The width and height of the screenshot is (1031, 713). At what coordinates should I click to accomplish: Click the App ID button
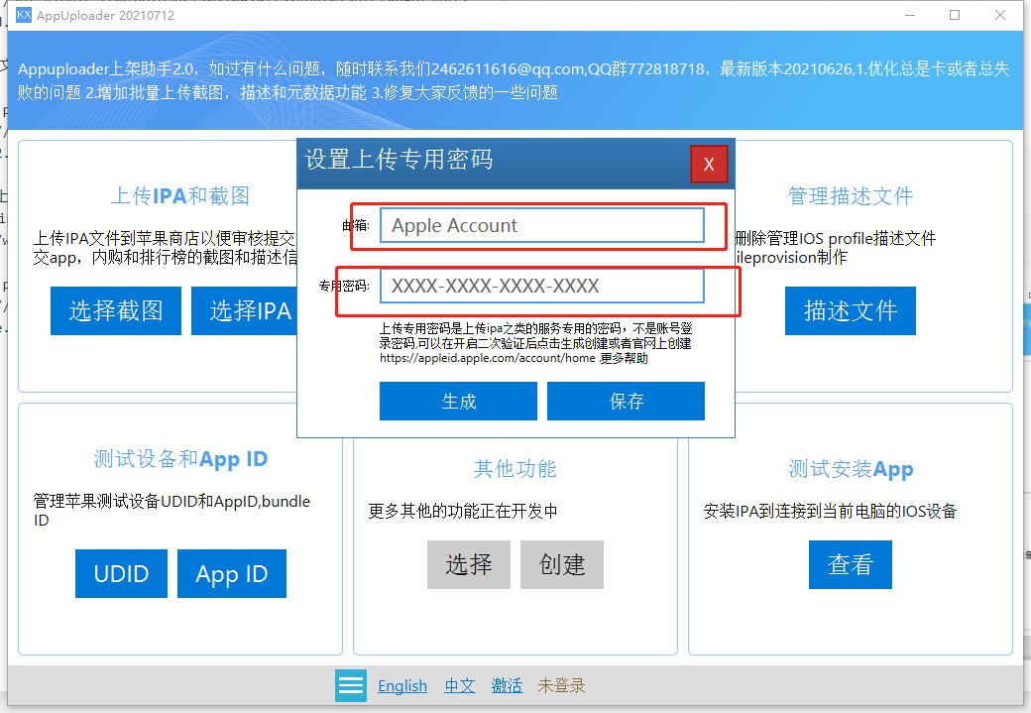(x=231, y=573)
